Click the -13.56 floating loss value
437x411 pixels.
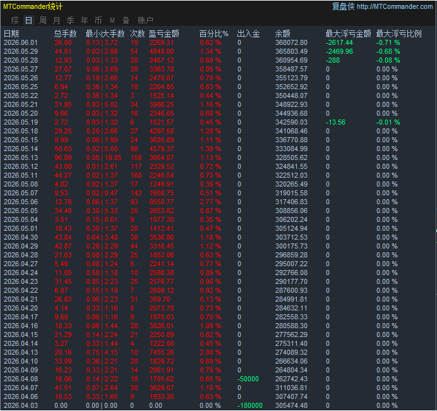coord(335,122)
